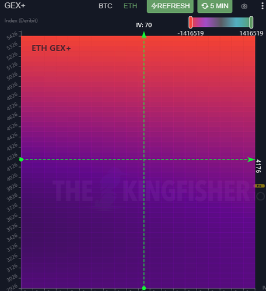Click the red left handle of color range slider
The image size is (266, 291).
[191, 22]
